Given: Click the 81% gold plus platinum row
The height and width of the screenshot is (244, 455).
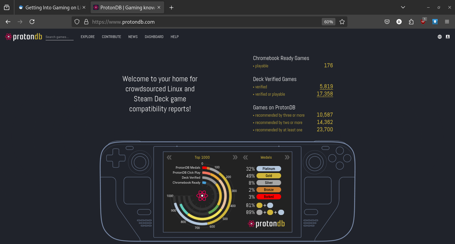Looking at the screenshot, I should click(x=259, y=205).
